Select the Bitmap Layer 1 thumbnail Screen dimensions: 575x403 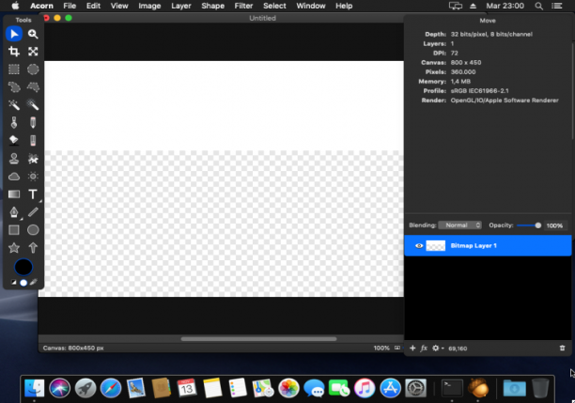coord(436,246)
